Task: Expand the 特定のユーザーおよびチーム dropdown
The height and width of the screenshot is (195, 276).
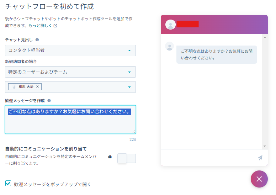Action: point(70,72)
